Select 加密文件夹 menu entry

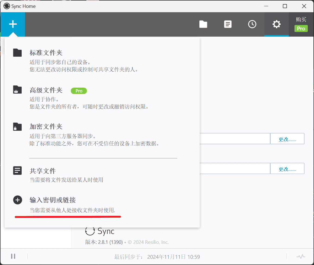tap(46, 126)
